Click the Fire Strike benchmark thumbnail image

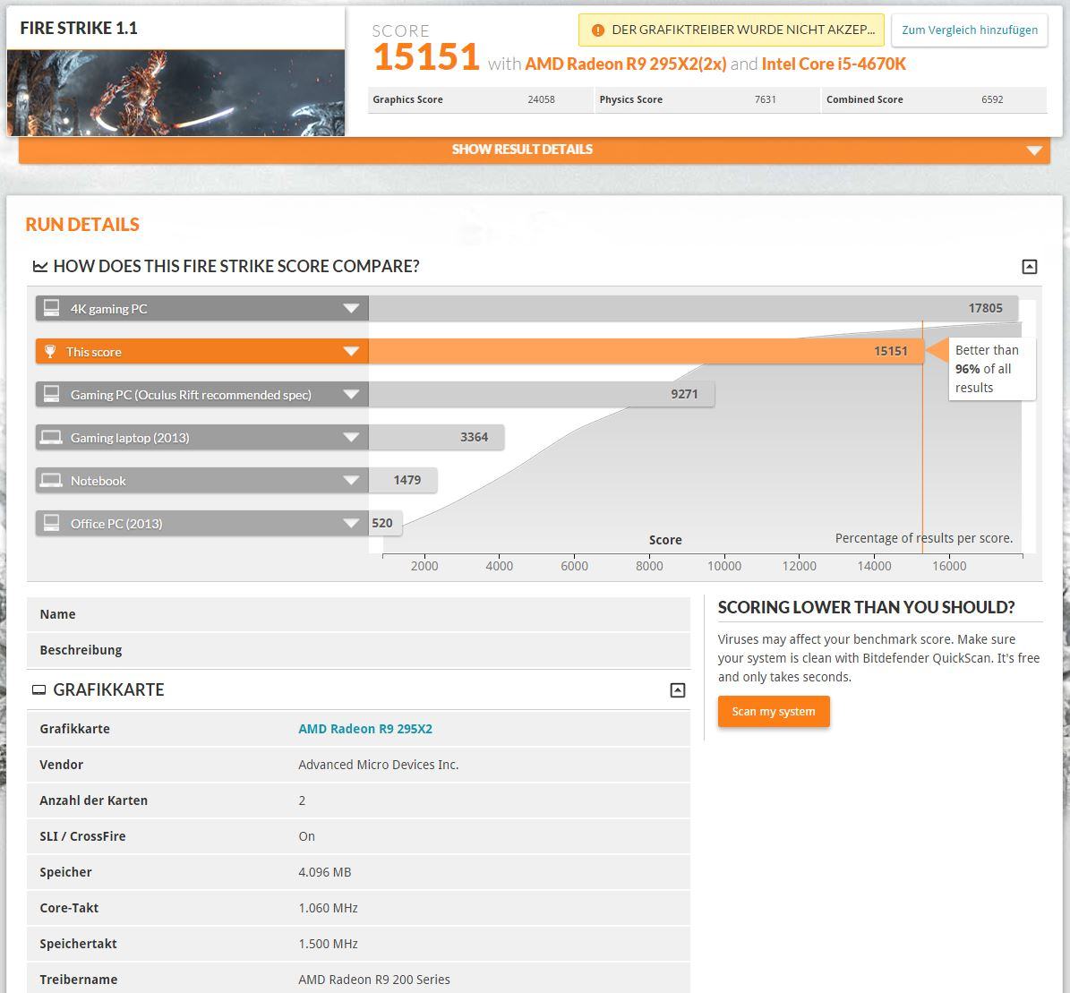[175, 93]
